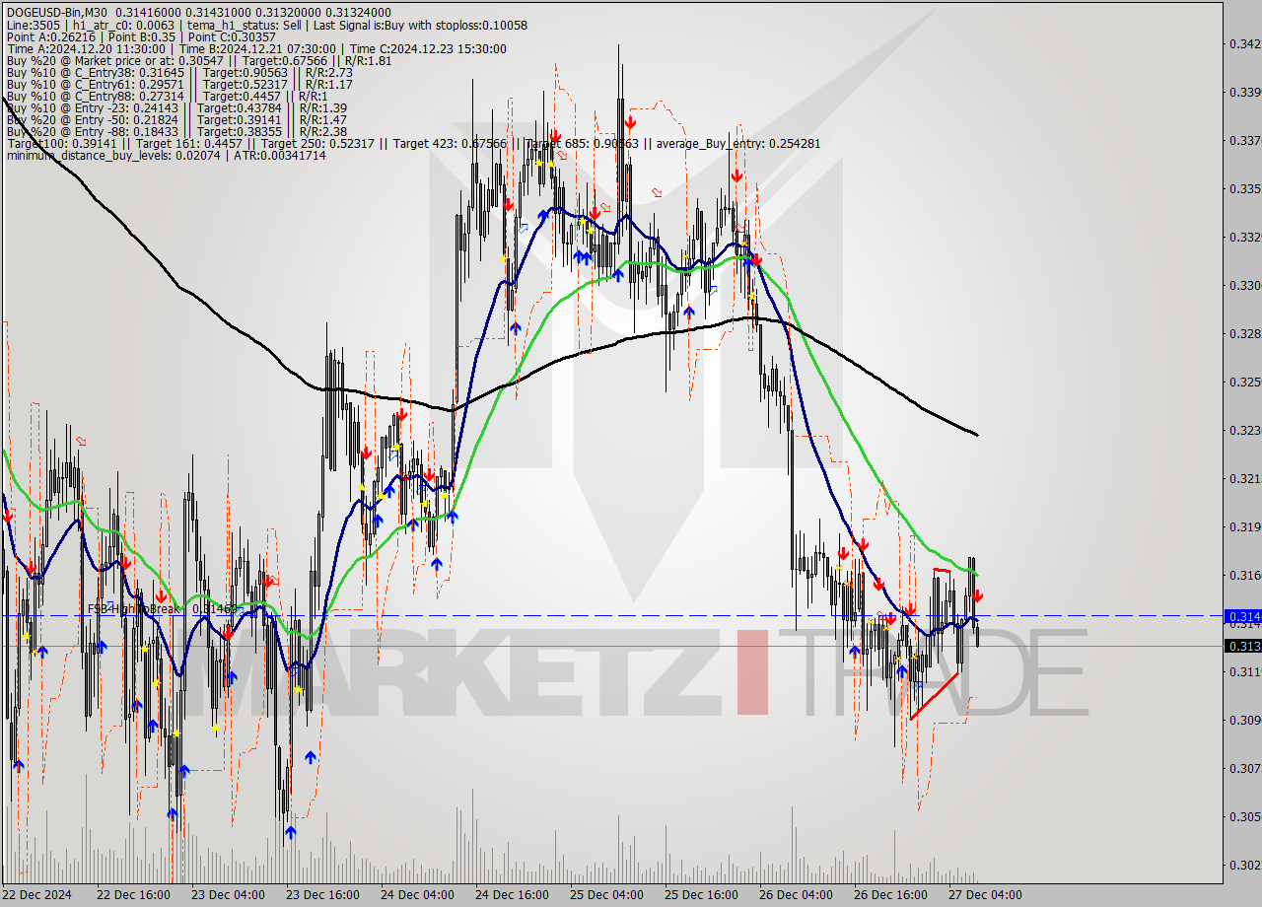The image size is (1262, 907).
Task: Click the 0.323 price axis label
Action: coord(1244,430)
